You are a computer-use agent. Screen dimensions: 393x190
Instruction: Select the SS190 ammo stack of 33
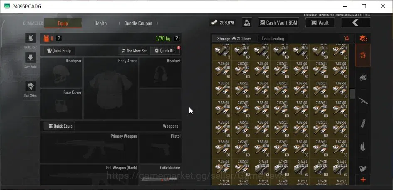261,168
